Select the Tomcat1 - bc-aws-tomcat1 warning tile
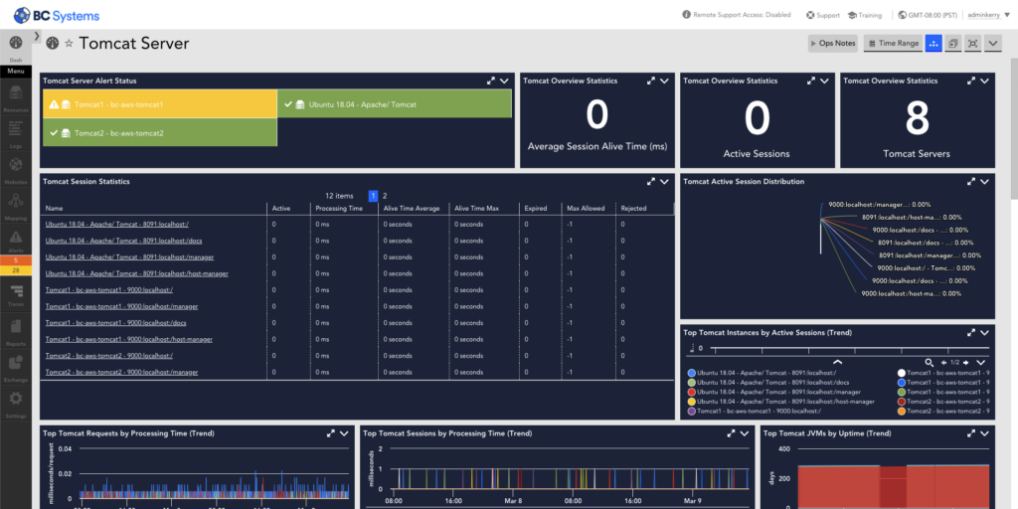Viewport: 1018px width, 509px height. click(160, 103)
